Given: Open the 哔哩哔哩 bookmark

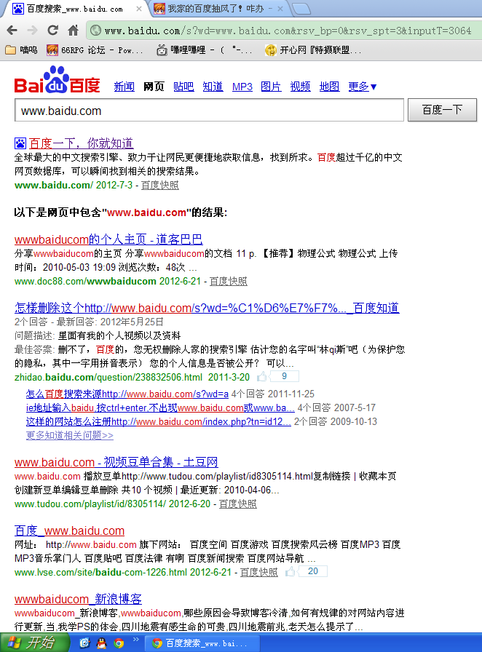Looking at the screenshot, I should click(204, 50).
